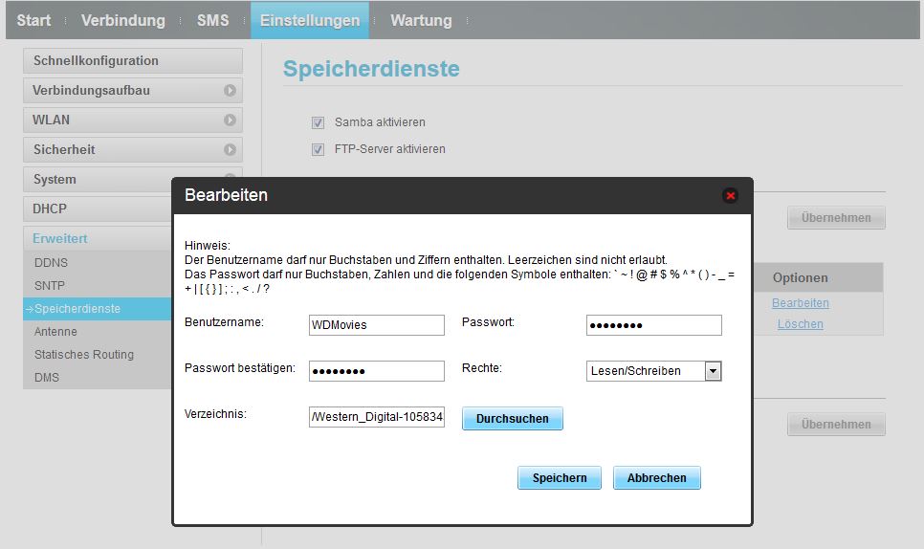This screenshot has width=924, height=549.
Task: Expand the Verbindungsaufbau menu arrow
Action: (x=230, y=91)
